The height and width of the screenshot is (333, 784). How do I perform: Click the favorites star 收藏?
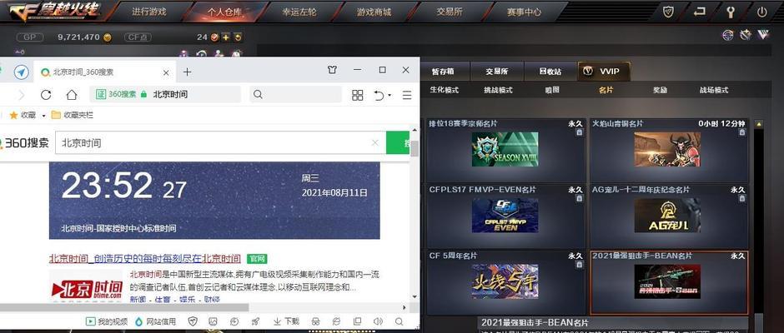point(23,115)
